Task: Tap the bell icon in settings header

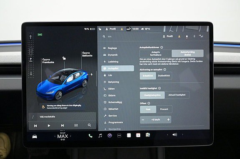Action: point(187,37)
